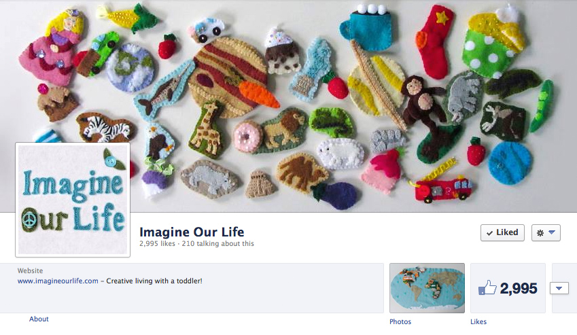The image size is (577, 335).
Task: Open the Photos tab label
Action: [400, 321]
